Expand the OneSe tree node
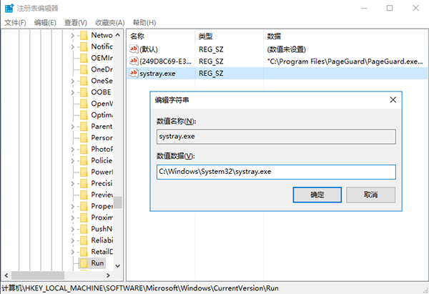429x294 pixels. coord(72,81)
